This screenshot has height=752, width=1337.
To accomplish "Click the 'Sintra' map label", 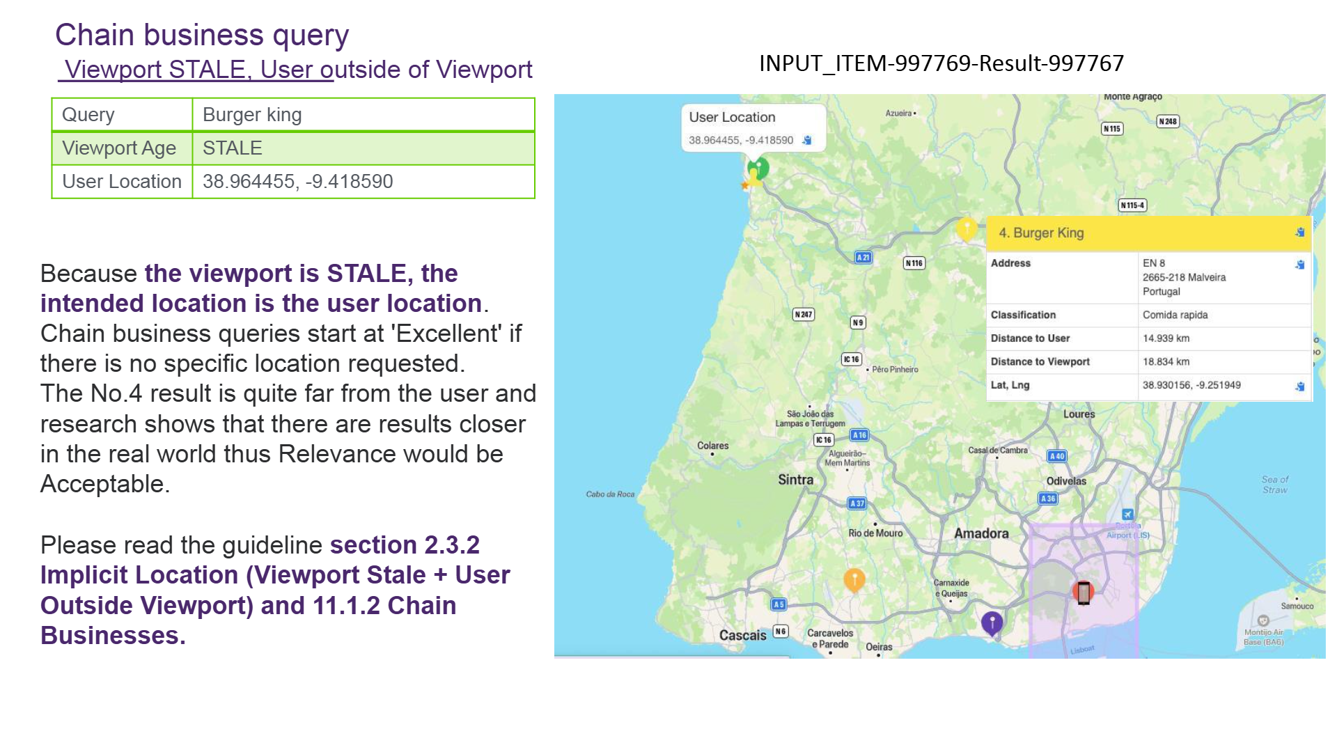I will 795,480.
